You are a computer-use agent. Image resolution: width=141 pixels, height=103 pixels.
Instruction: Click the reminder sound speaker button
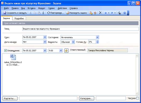(x=66, y=50)
